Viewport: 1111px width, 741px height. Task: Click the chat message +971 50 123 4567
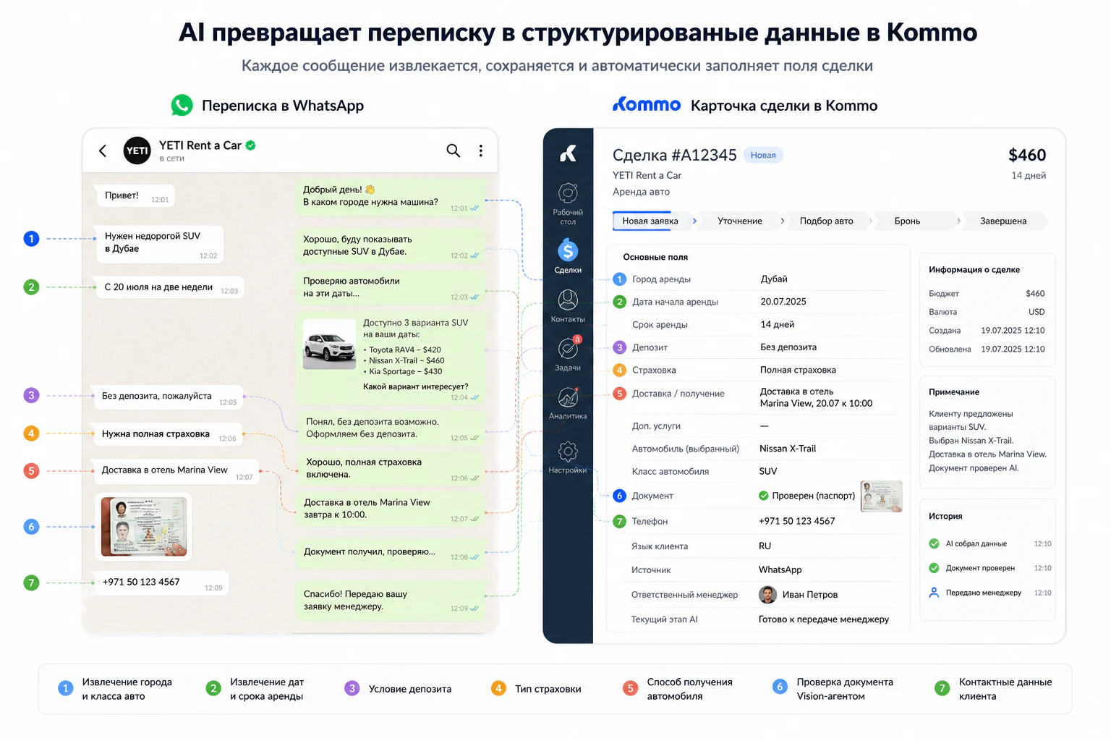[161, 583]
